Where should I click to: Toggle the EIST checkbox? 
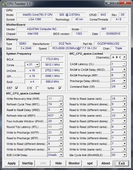[17, 88]
